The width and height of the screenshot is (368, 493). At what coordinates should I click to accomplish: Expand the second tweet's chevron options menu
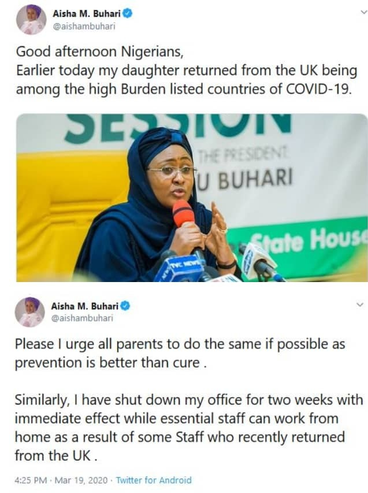[360, 305]
